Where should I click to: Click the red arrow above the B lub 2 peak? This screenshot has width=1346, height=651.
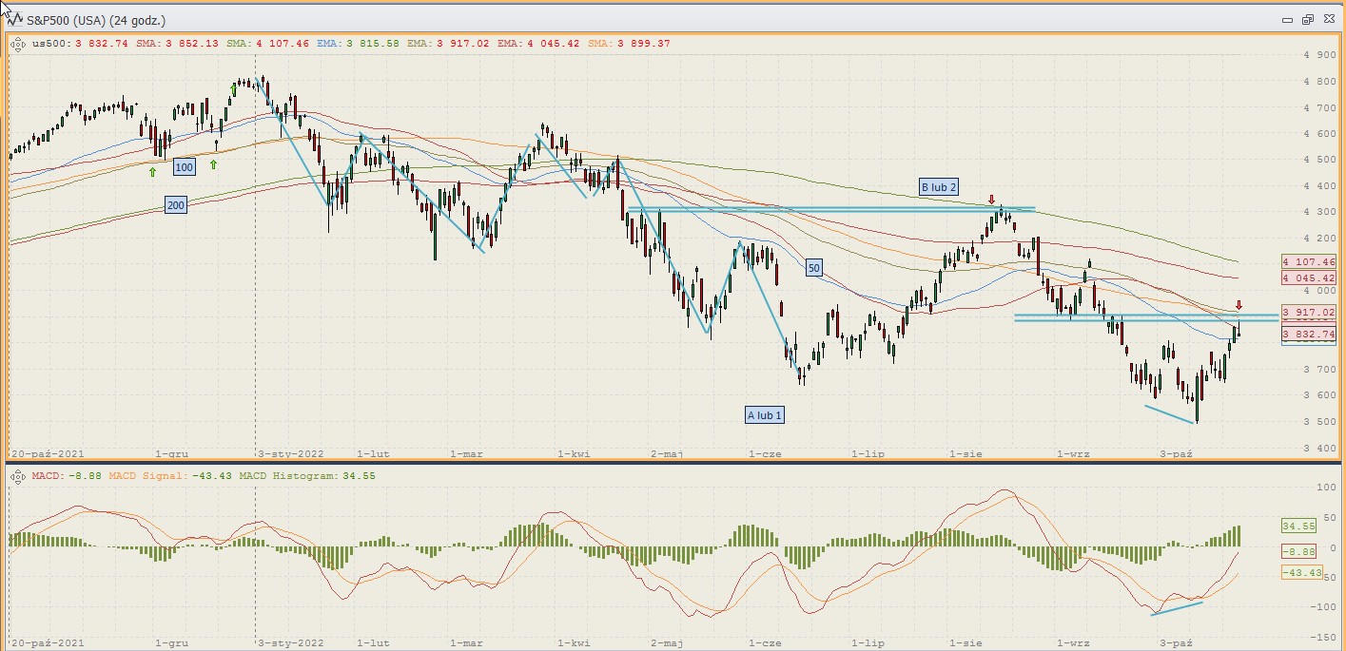click(991, 201)
